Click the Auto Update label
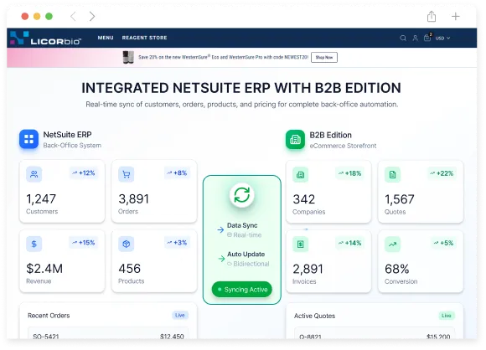This screenshot has width=486, height=350. [x=246, y=254]
